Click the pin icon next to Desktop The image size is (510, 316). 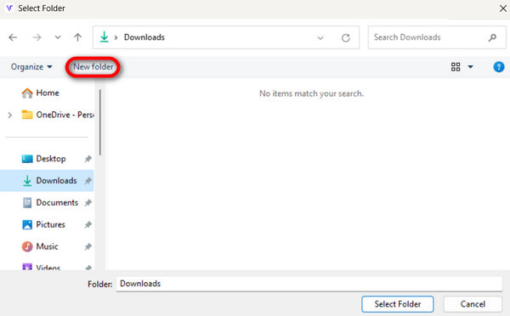point(88,159)
